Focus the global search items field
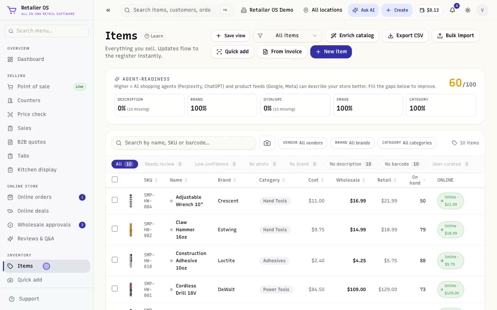The height and width of the screenshot is (310, 497). point(177,10)
